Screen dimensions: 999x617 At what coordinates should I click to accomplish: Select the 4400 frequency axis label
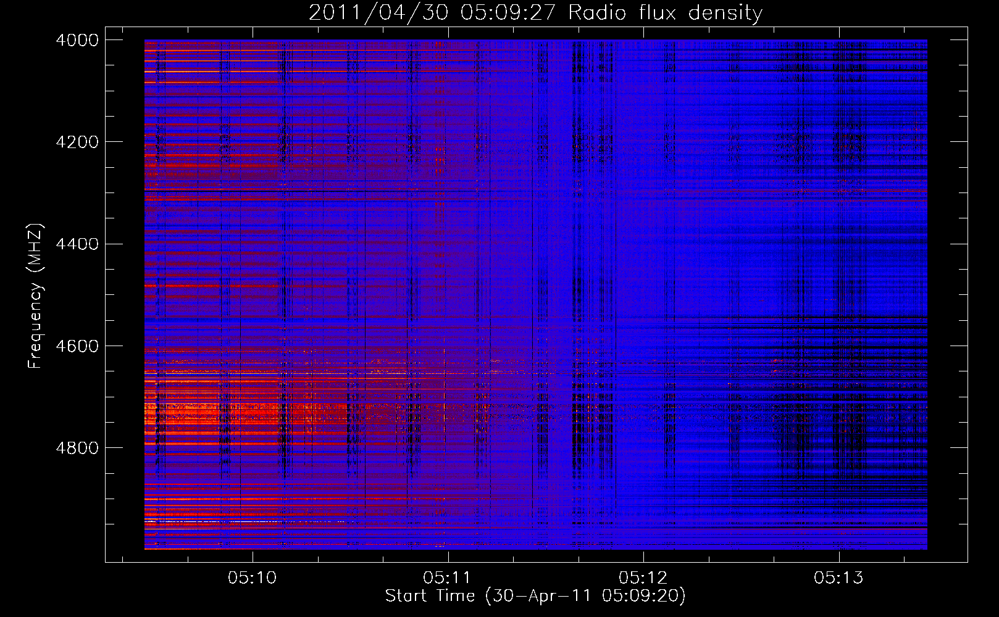tap(77, 244)
